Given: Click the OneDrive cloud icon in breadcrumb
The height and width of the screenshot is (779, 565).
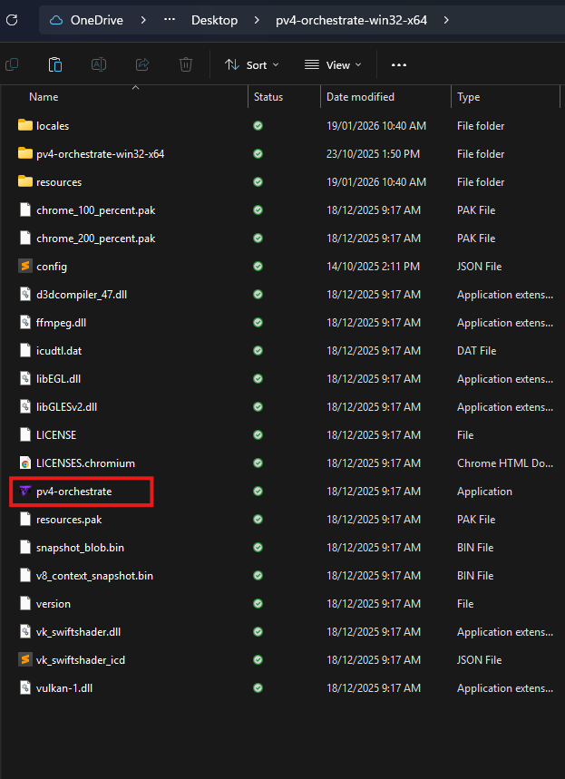Looking at the screenshot, I should pos(56,20).
